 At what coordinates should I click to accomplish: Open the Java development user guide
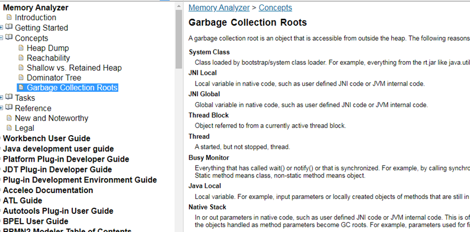[x=58, y=148]
